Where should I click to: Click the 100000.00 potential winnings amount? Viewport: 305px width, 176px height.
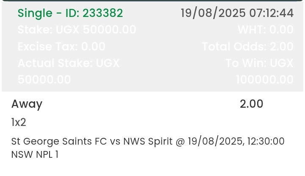(264, 80)
